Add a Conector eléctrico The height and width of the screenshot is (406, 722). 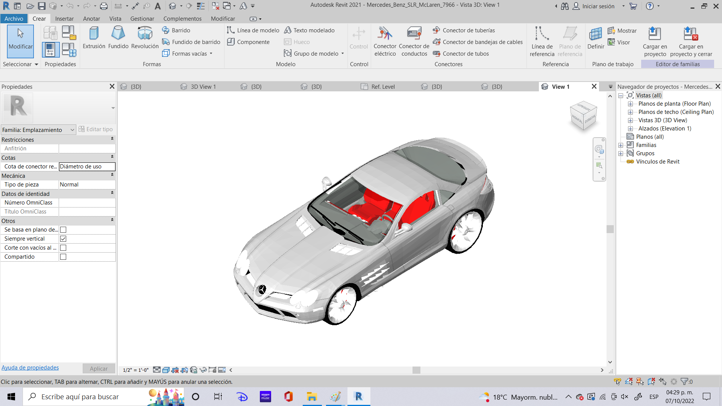385,41
